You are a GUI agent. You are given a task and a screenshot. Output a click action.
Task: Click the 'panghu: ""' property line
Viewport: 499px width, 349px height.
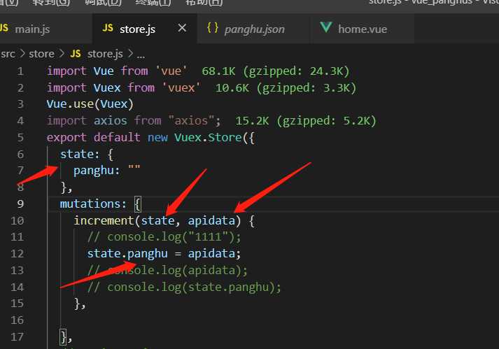tap(106, 171)
